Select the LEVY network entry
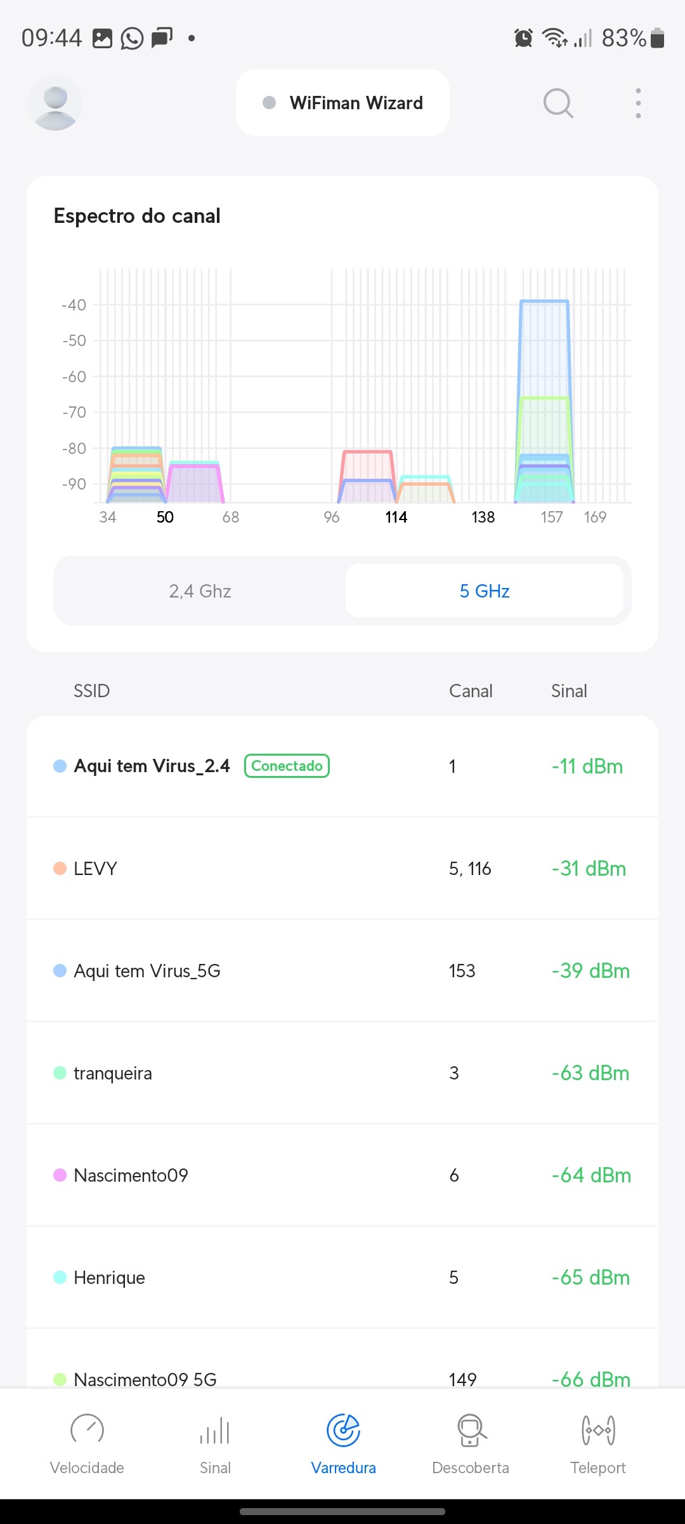Screen dimensions: 685x1524 (95, 869)
